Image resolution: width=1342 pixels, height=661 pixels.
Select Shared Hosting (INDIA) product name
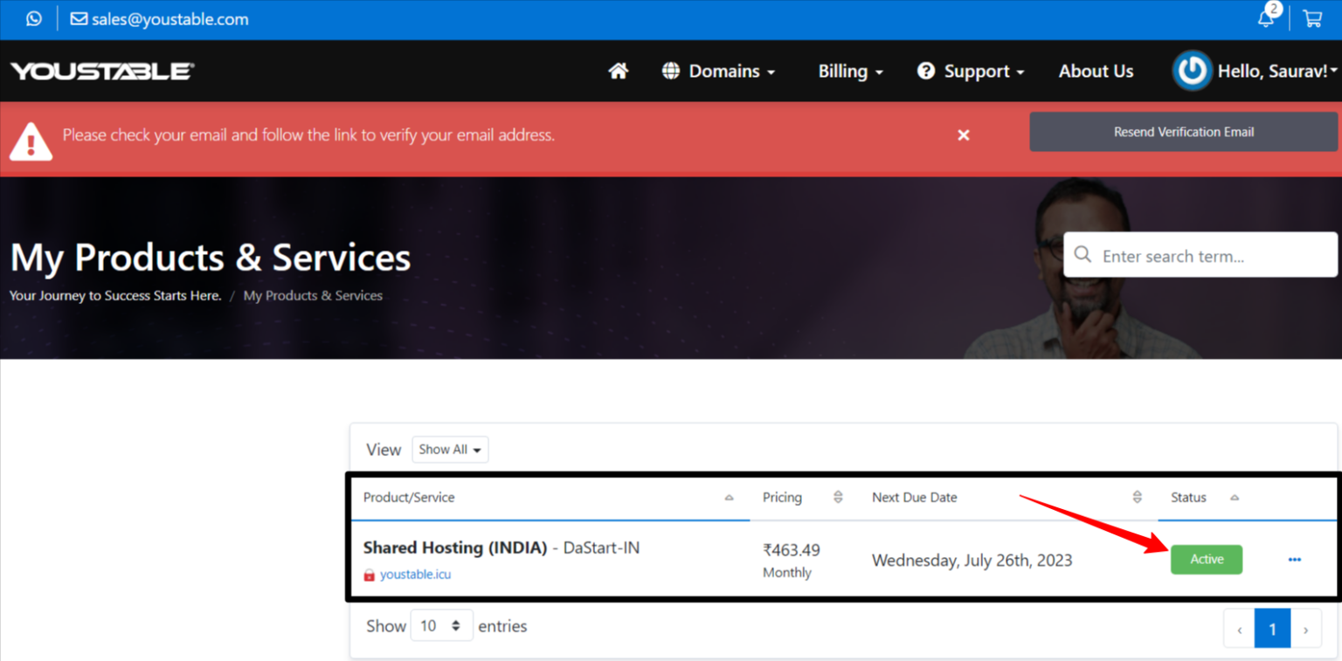(455, 548)
